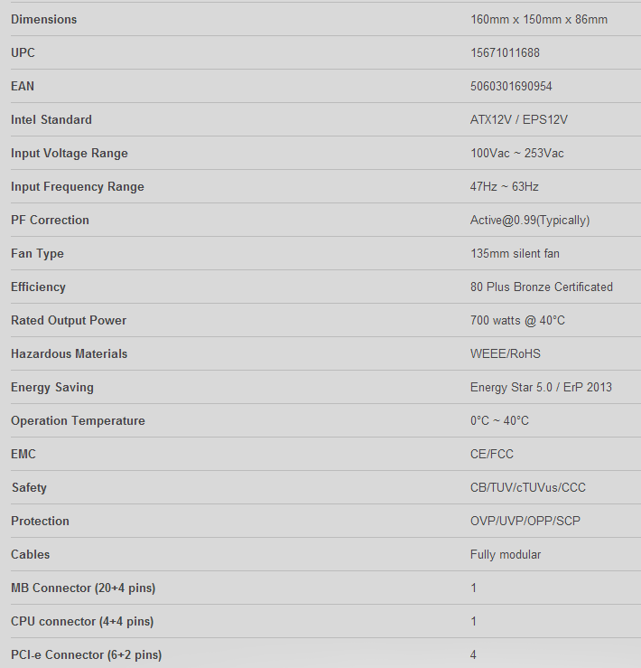Select the 135mm silent fan text
This screenshot has height=668, width=641.
(515, 253)
